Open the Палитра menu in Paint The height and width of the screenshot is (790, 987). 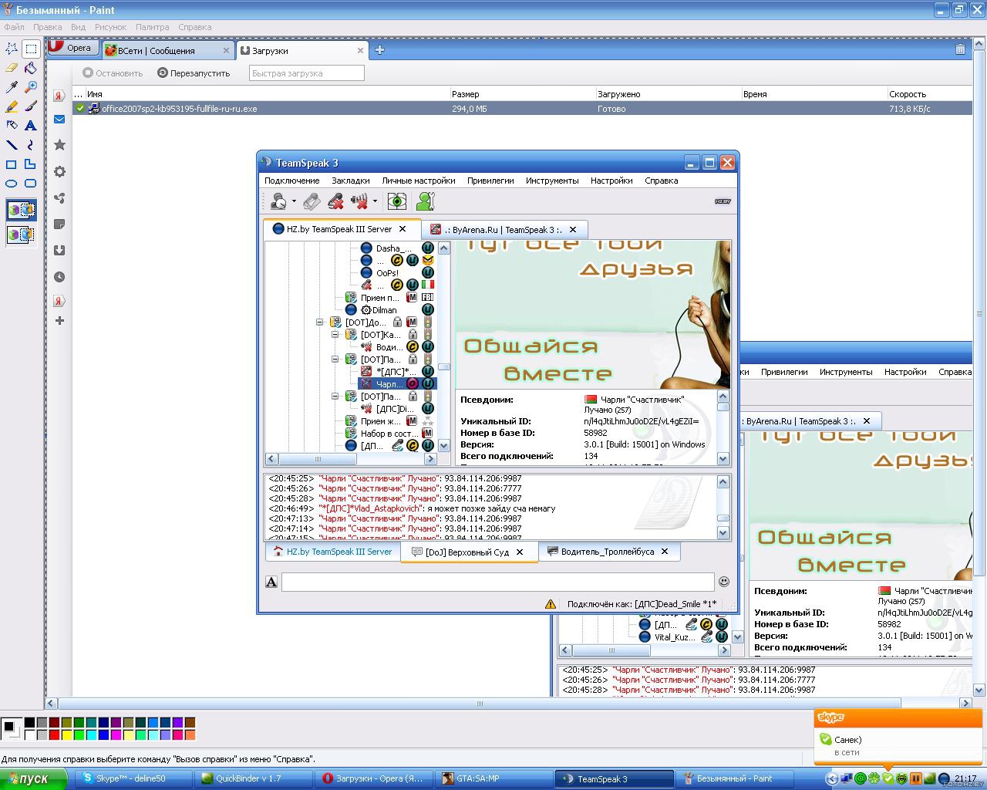coord(152,27)
